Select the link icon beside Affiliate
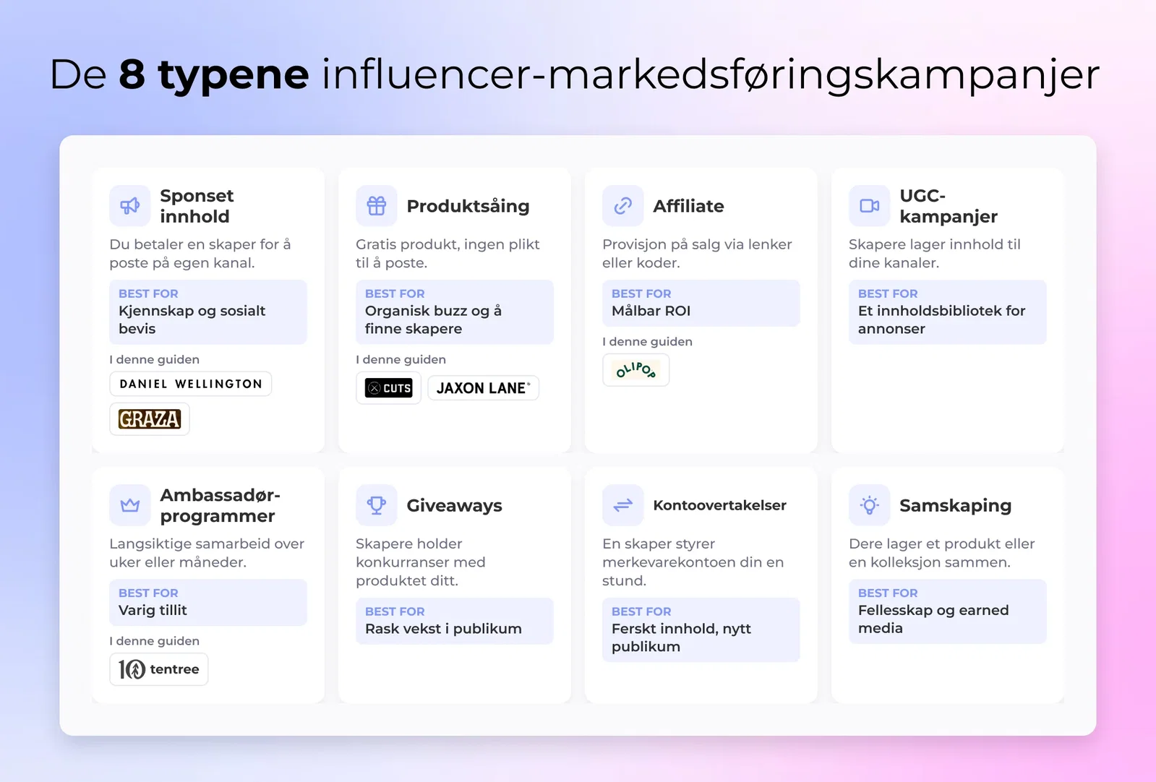 pos(623,206)
